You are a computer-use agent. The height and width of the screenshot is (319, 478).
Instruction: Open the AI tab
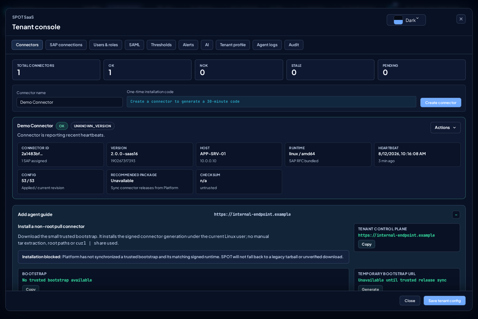pyautogui.click(x=207, y=45)
